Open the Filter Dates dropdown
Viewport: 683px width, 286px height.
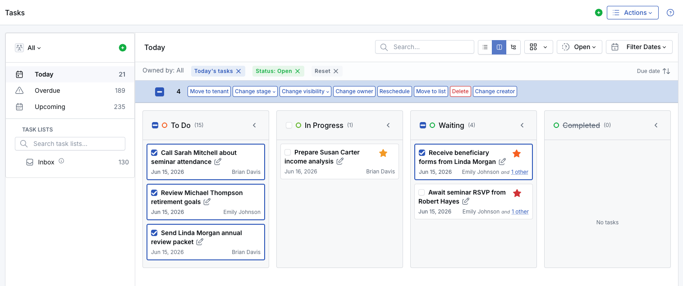click(639, 47)
